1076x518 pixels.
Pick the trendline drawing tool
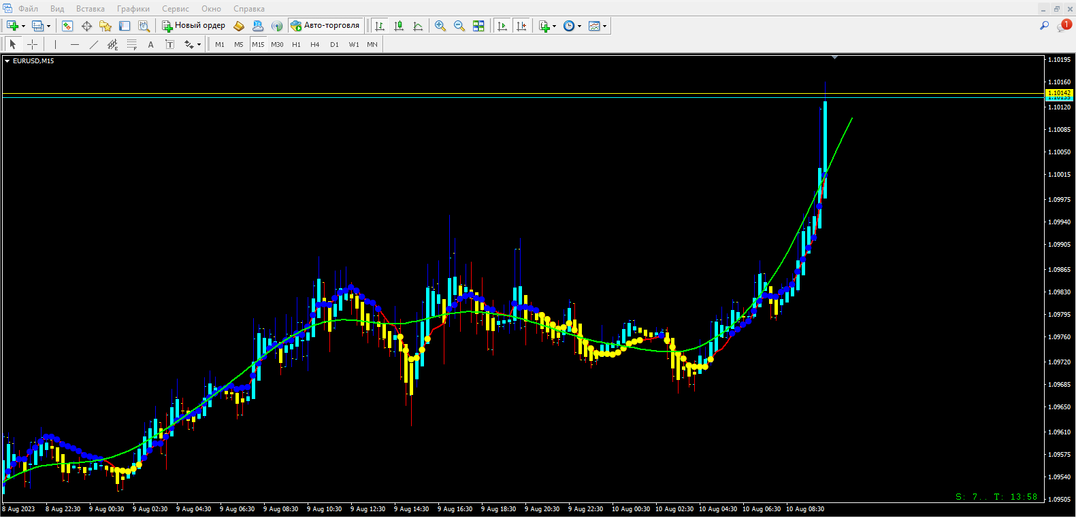pyautogui.click(x=94, y=44)
